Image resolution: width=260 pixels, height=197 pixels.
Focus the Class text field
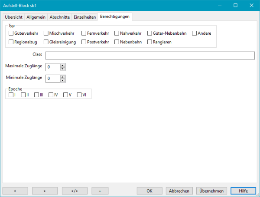[x=149, y=55]
